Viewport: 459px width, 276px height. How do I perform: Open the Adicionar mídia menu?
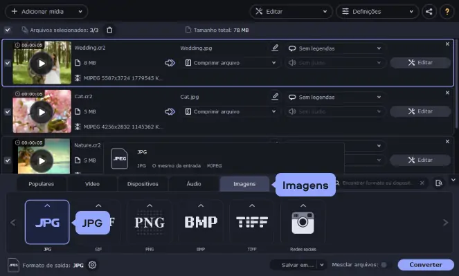pyautogui.click(x=46, y=12)
